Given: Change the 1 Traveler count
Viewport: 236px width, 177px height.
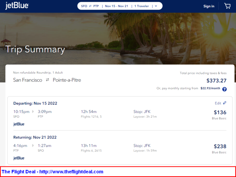Looking at the screenshot, I should pos(142,6).
